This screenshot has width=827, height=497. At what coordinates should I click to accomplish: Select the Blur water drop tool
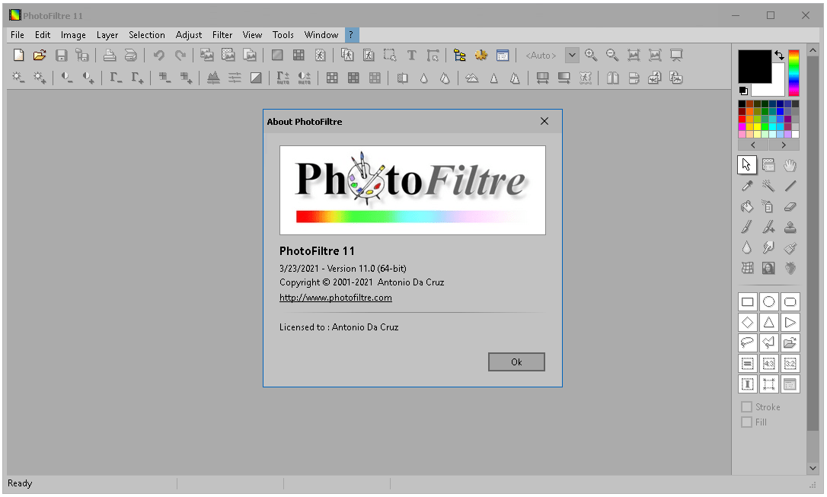[747, 247]
